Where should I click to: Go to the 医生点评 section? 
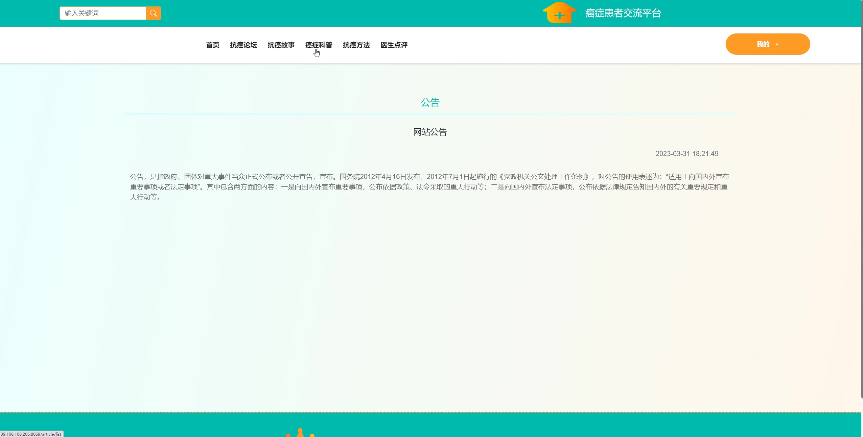tap(394, 45)
